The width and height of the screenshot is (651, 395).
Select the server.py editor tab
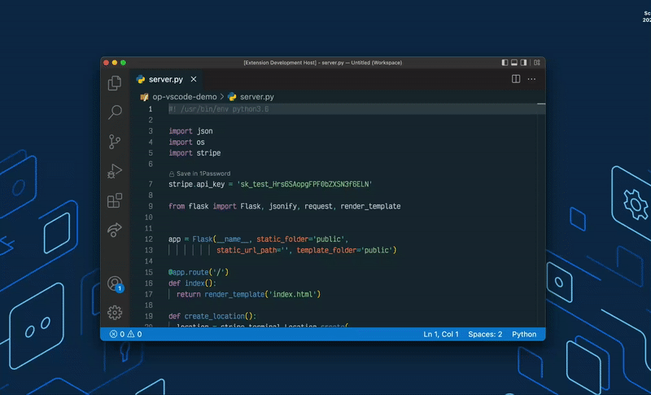(x=166, y=79)
